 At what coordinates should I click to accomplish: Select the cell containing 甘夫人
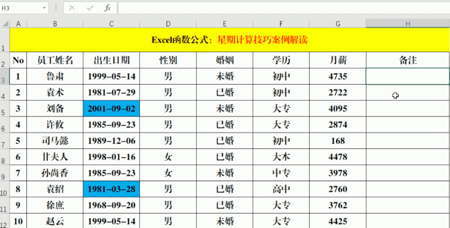(x=55, y=157)
